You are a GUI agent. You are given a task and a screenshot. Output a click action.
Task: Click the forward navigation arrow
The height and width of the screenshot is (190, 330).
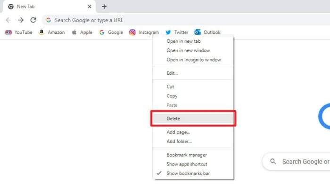pos(21,20)
